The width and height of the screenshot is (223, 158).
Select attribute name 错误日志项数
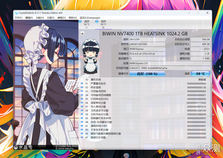click(98, 137)
